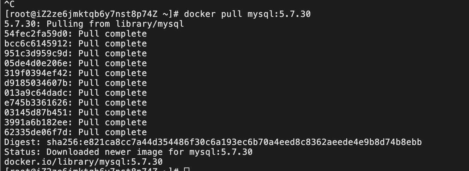469x171 pixels.
Task: Click the layer ID 62335de06f7d
Action: (36, 133)
